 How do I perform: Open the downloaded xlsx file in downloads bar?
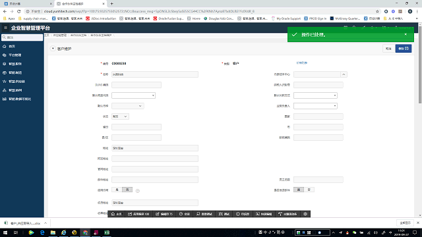tap(23, 223)
